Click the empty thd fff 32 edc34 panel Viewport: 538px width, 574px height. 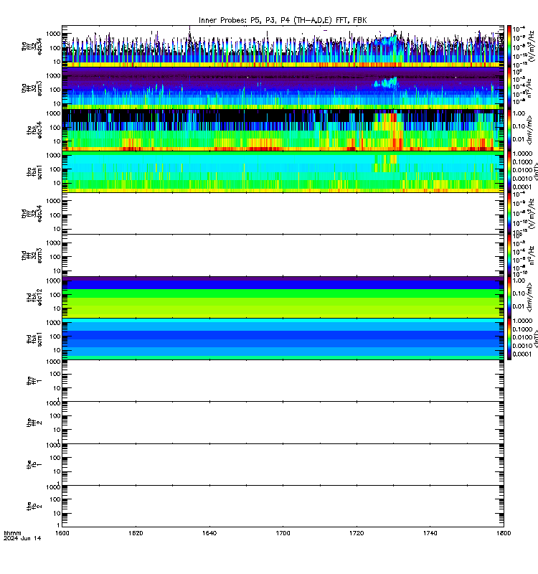coord(283,213)
